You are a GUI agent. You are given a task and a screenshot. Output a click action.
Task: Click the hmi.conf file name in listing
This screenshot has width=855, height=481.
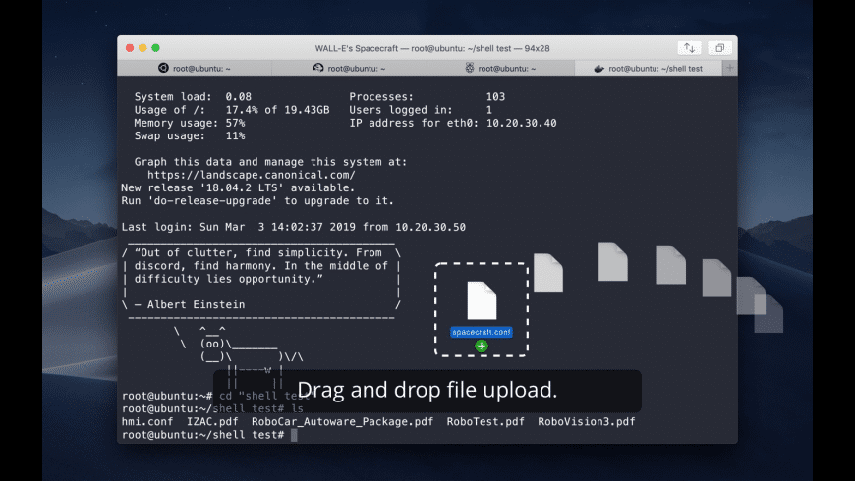(x=147, y=422)
